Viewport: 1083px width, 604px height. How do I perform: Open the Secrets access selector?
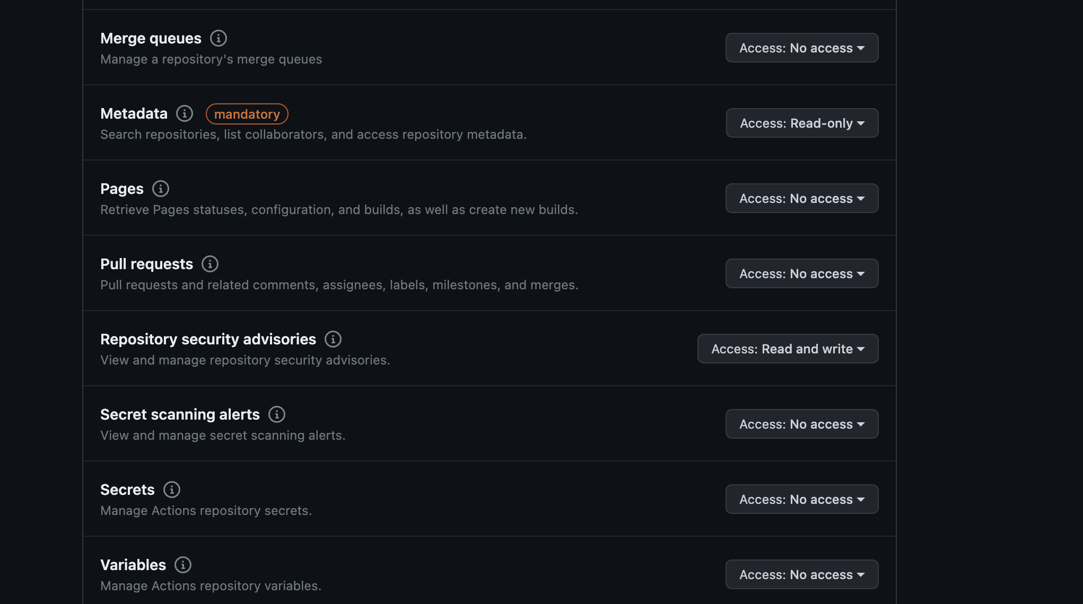click(x=801, y=499)
